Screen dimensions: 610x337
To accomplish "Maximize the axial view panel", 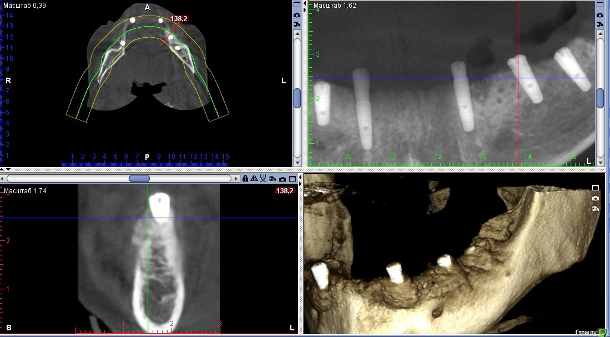I will click(x=298, y=4).
